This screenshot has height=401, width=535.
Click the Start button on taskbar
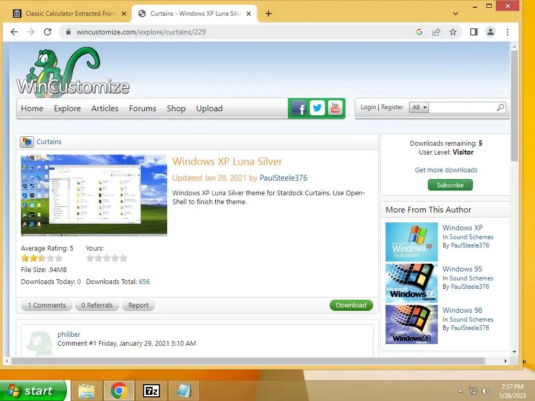click(33, 391)
